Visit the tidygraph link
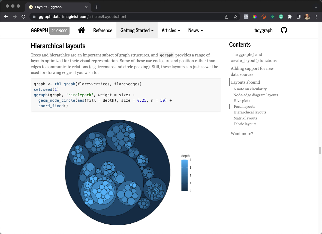This screenshot has width=322, height=234. pos(263,30)
